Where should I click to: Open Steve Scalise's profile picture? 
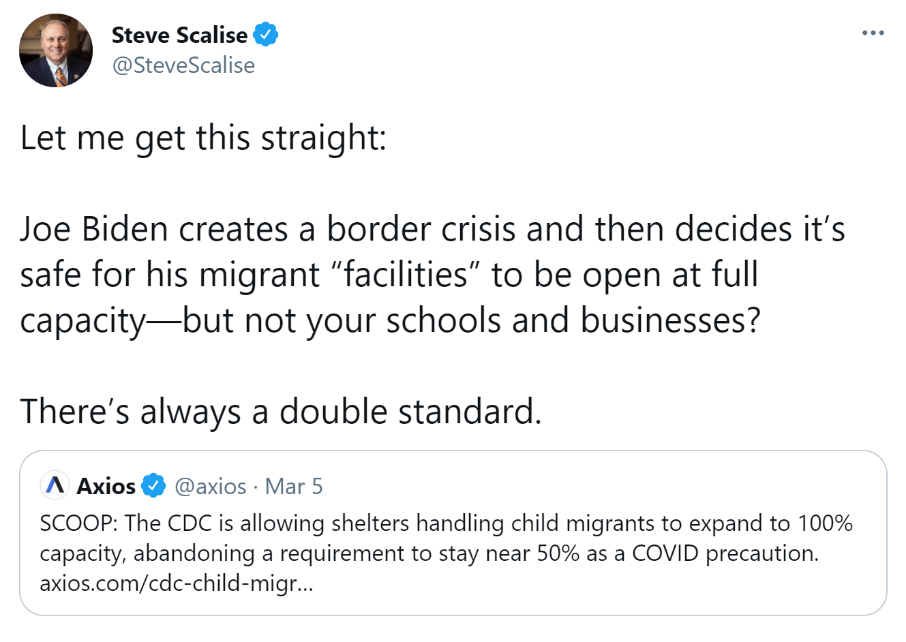(56, 50)
